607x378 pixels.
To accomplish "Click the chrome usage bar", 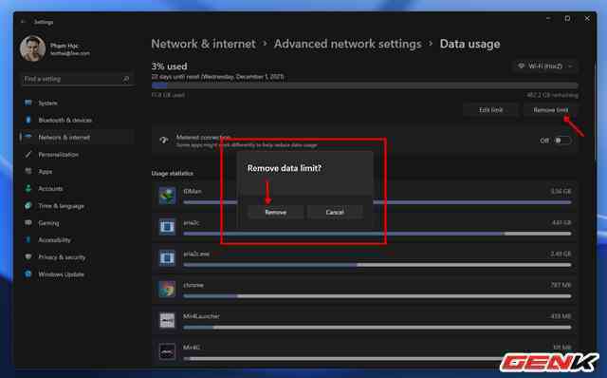I will [x=377, y=296].
